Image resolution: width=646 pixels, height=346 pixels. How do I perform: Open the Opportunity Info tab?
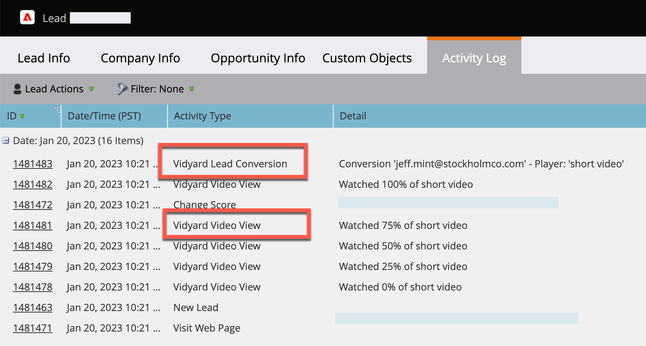point(258,58)
